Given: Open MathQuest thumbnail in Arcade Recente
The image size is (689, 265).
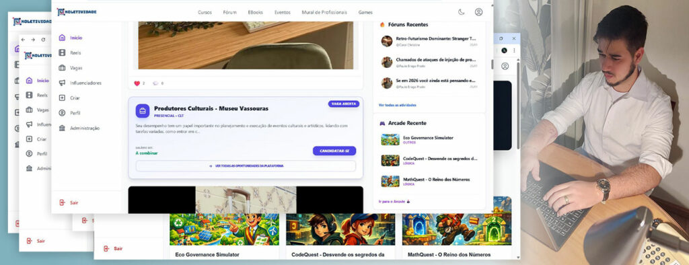Looking at the screenshot, I should point(390,181).
